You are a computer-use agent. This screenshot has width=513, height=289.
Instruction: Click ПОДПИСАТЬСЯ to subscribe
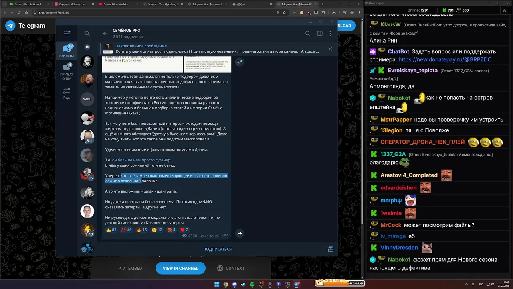[217, 249]
